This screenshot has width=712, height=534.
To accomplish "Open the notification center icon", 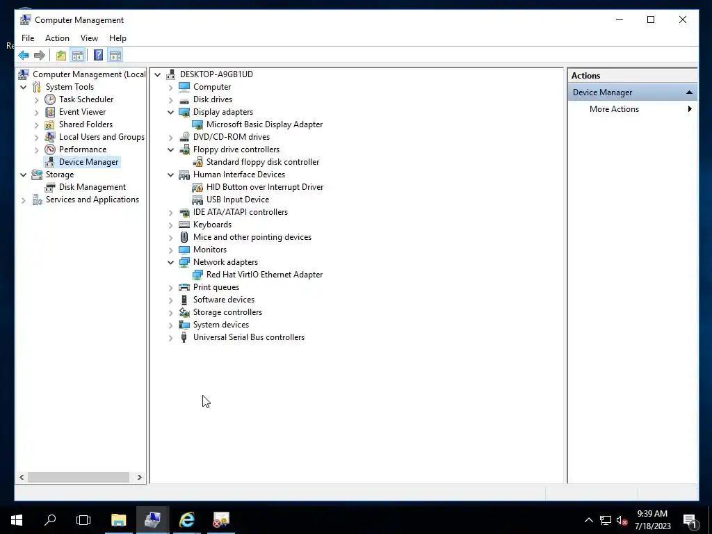I will click(690, 520).
